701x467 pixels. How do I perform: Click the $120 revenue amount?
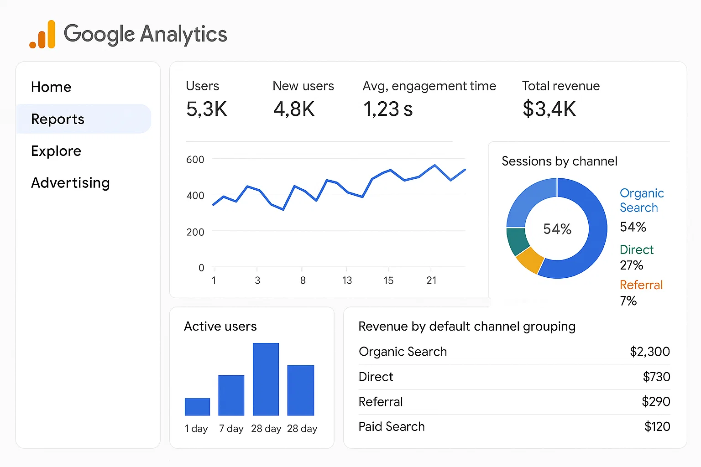point(657,426)
